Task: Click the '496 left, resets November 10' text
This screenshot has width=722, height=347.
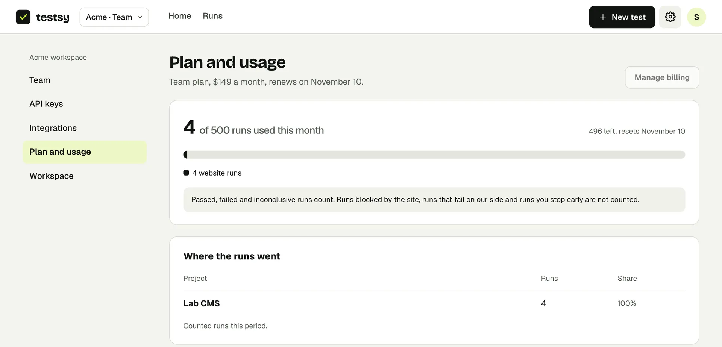Action: (x=637, y=131)
